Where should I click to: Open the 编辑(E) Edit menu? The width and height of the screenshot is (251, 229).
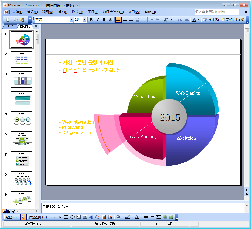click(32, 12)
